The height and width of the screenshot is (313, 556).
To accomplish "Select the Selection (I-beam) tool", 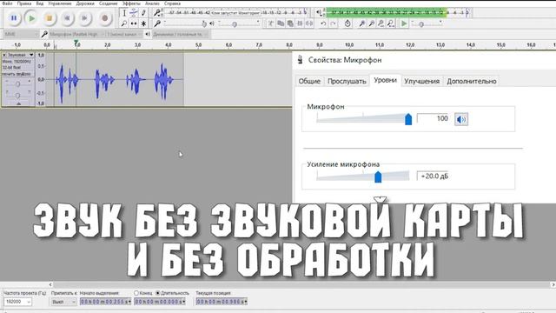I will pos(124,13).
